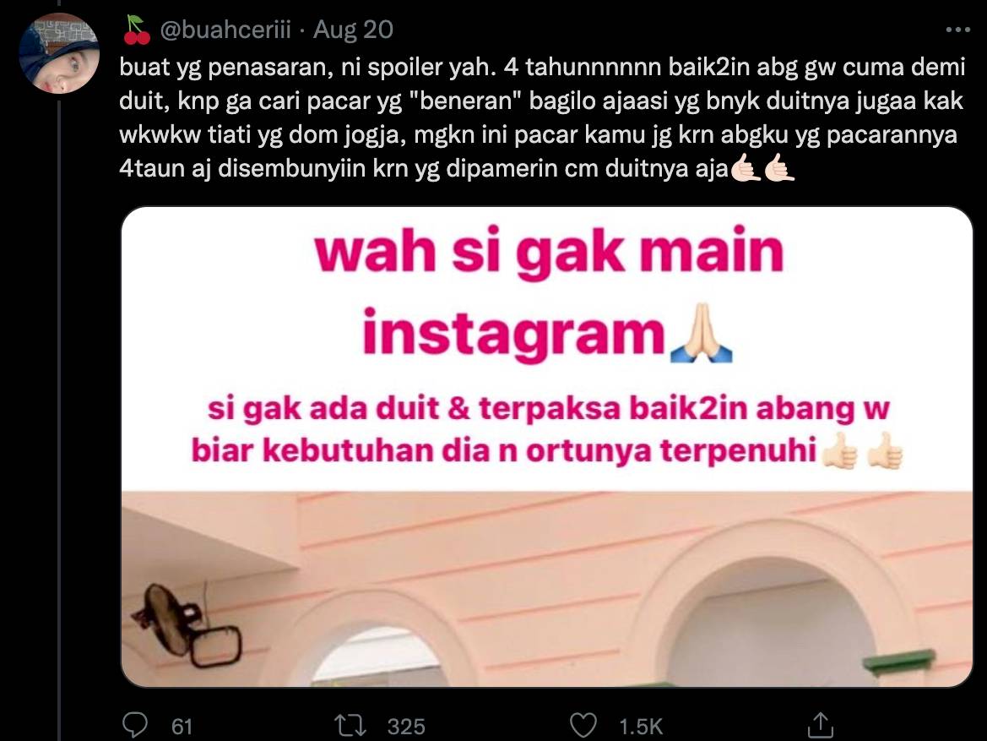Open the @buahceriii profile link
Viewport: 987px width, 741px height.
(225, 30)
